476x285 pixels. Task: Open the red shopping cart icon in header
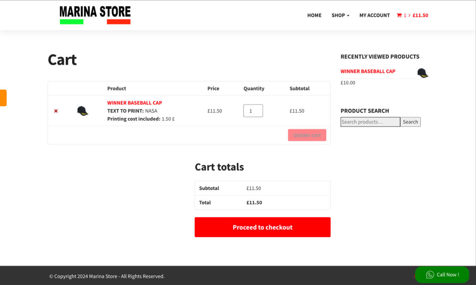[x=399, y=15]
